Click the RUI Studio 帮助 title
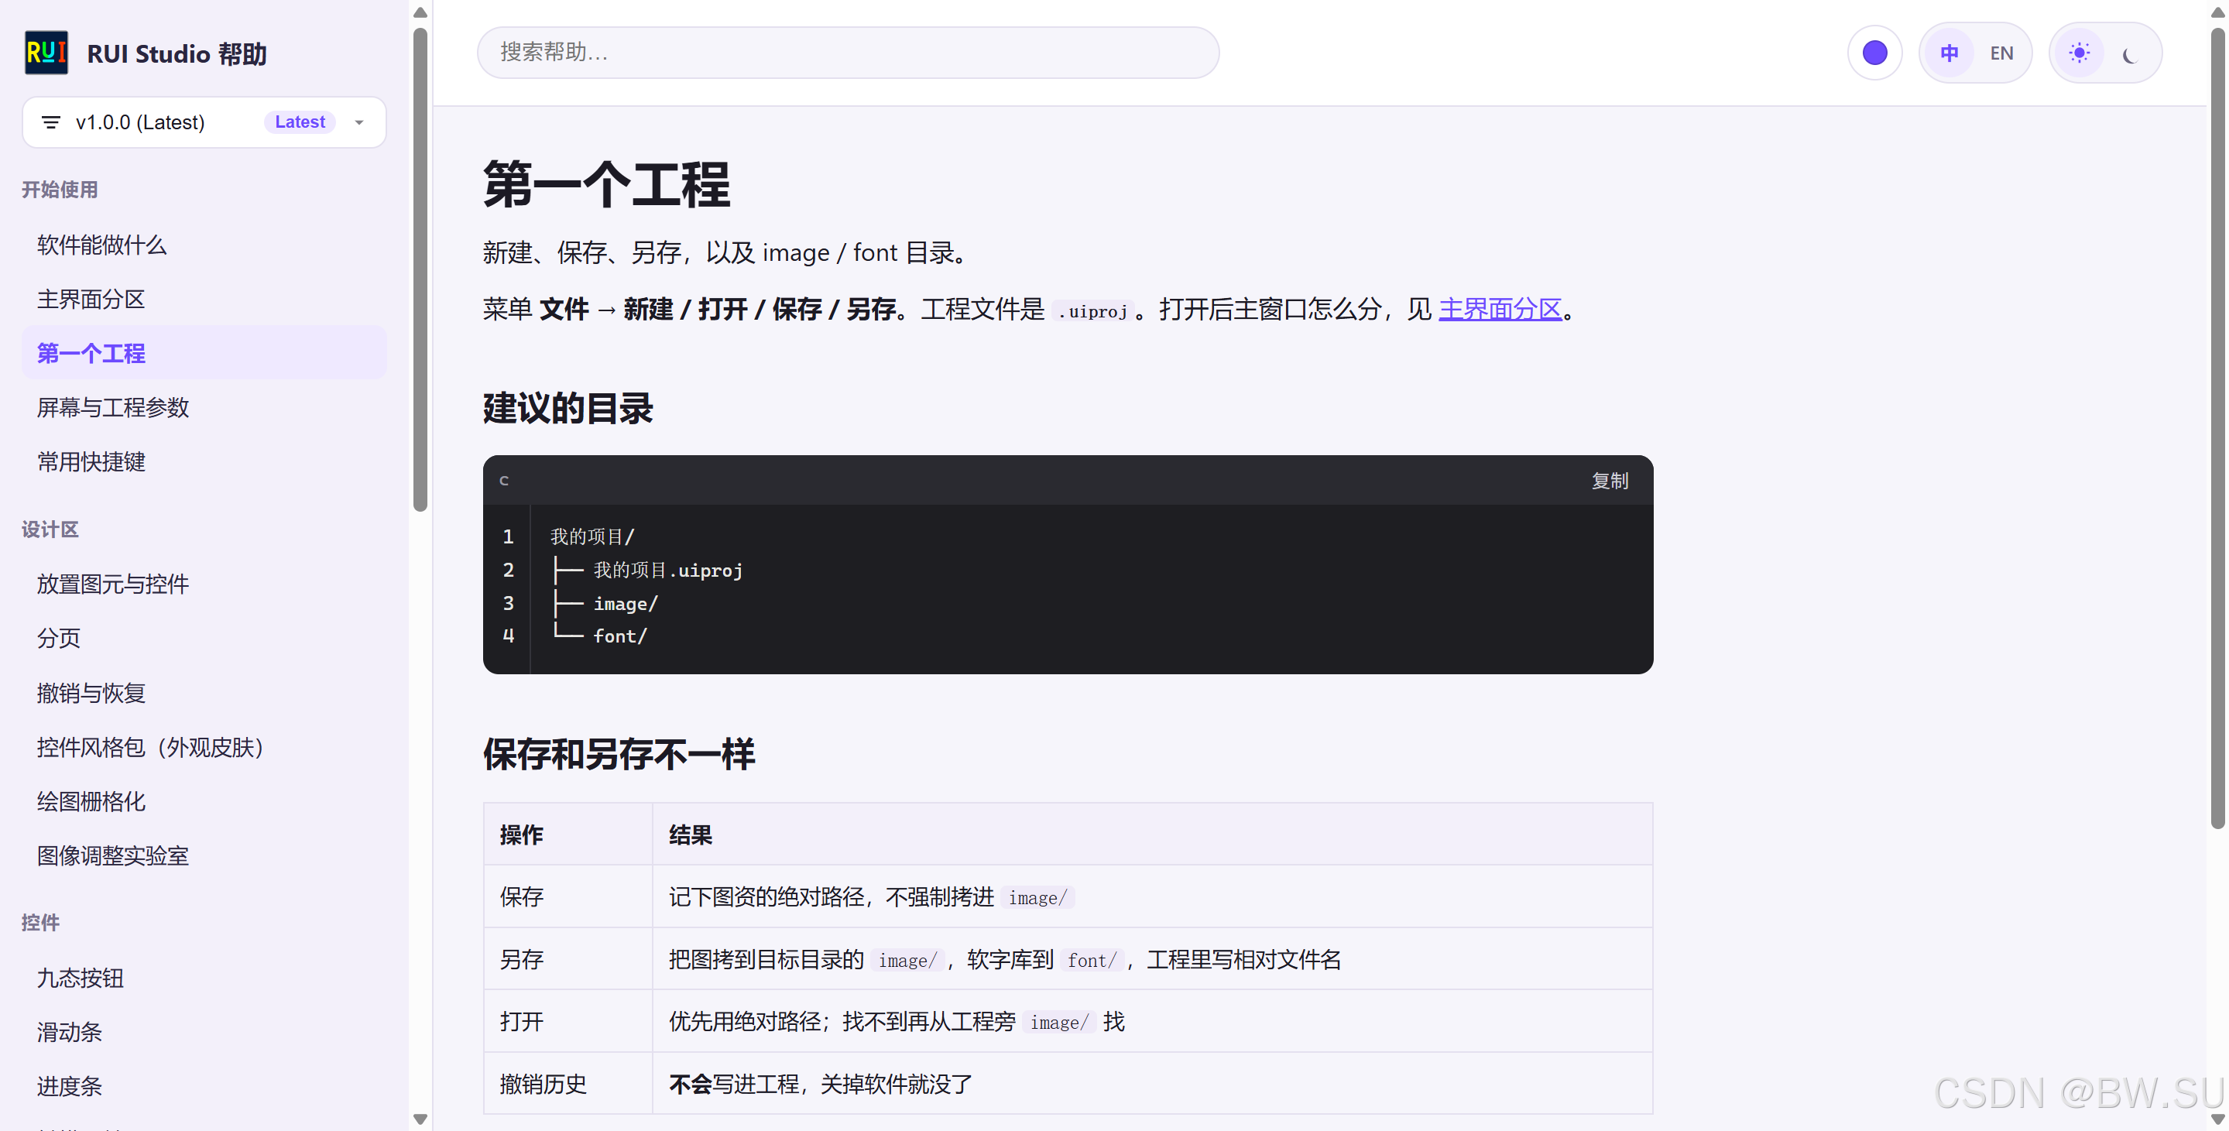 [x=177, y=53]
